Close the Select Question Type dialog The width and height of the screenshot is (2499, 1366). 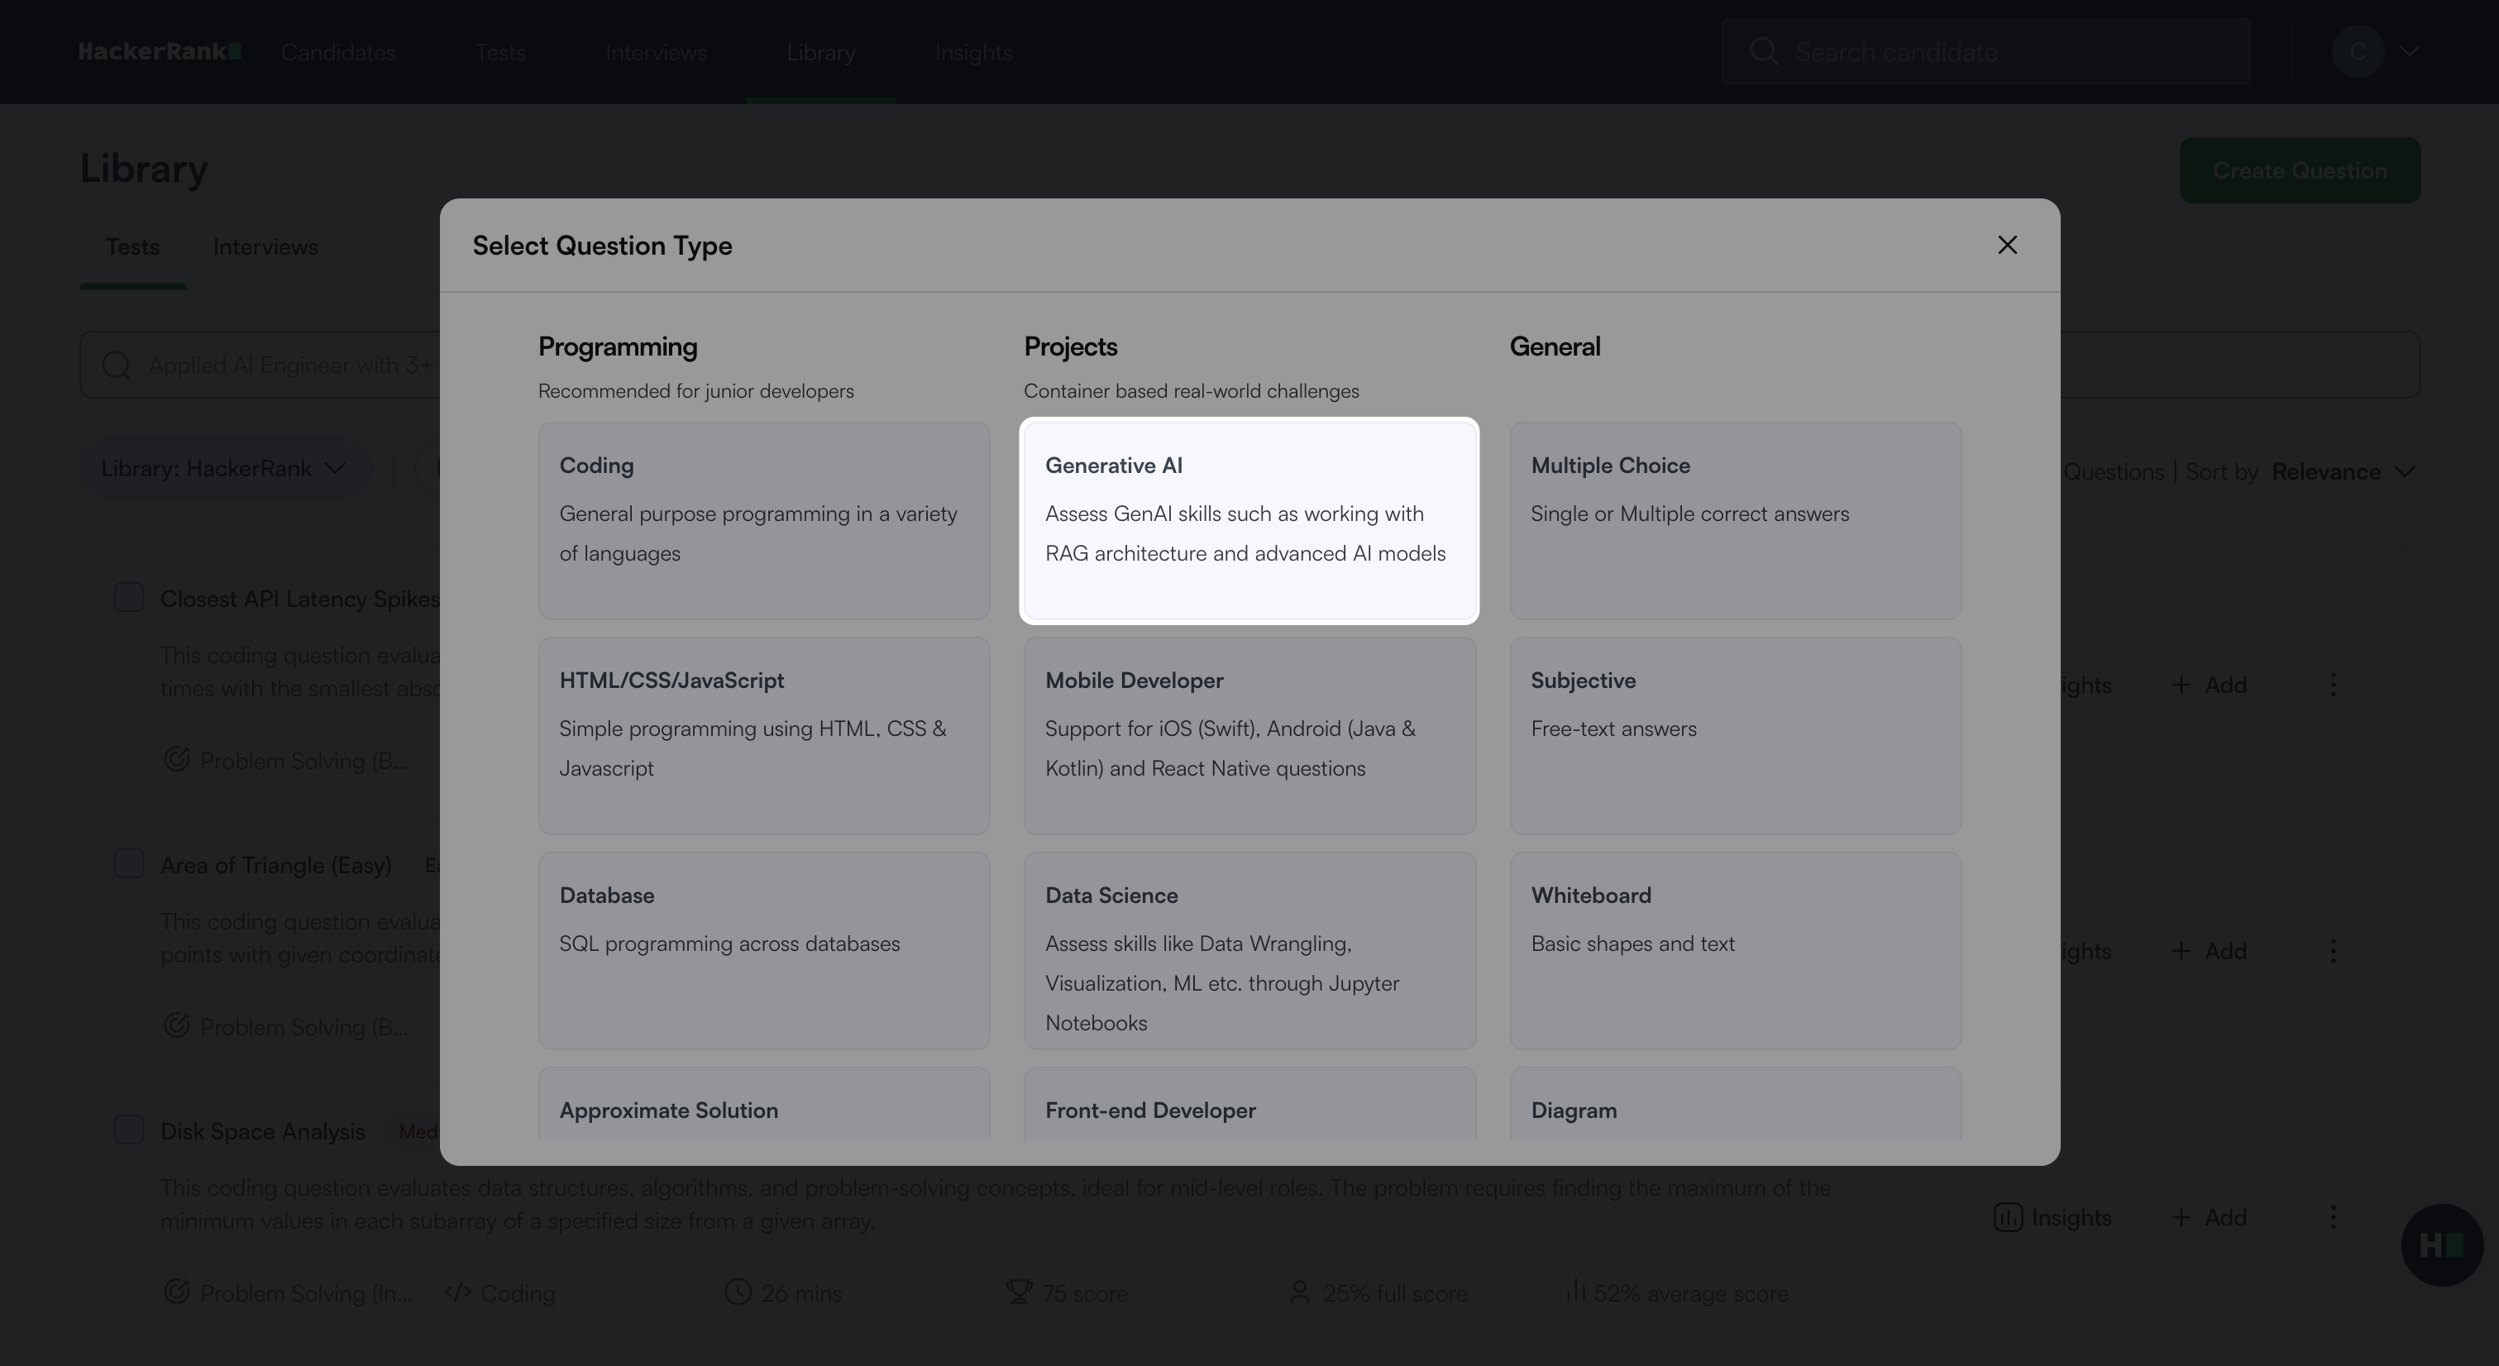coord(2007,246)
